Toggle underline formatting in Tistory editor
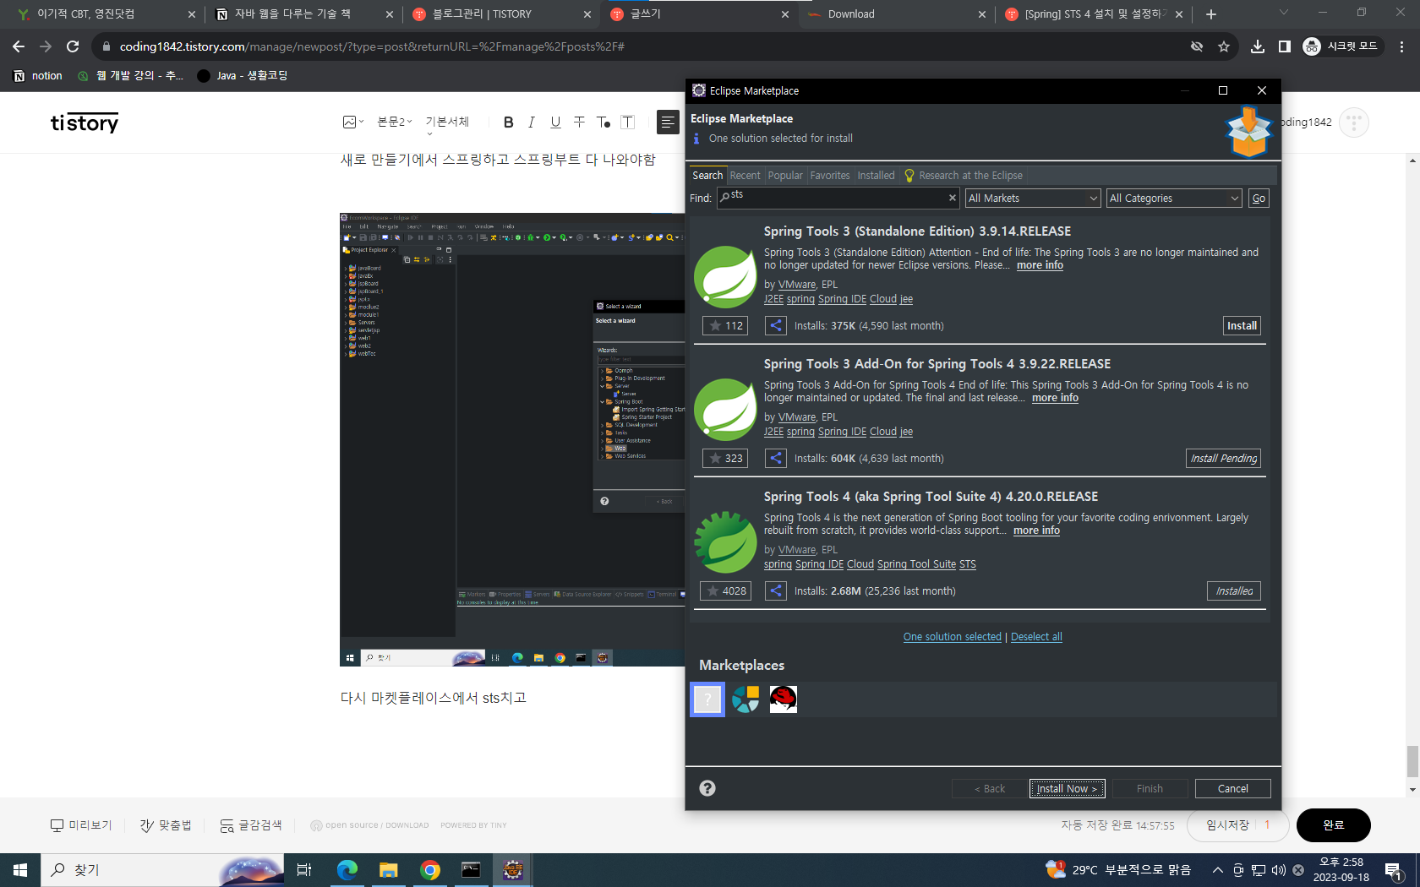This screenshot has width=1420, height=887. coord(555,122)
